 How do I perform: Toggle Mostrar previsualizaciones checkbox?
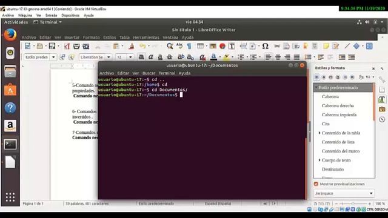pos(316,184)
